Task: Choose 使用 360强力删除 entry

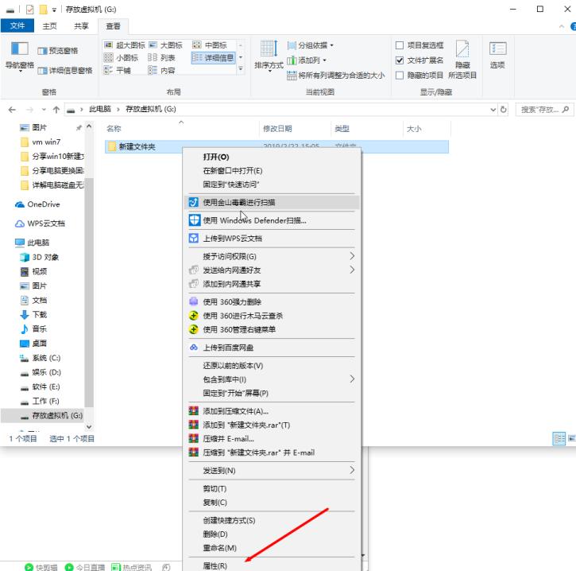Action: [x=272, y=302]
